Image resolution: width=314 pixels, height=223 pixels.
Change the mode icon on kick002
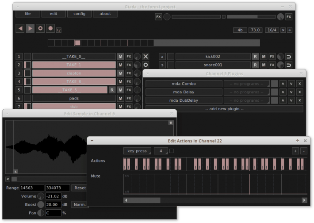click(x=289, y=57)
